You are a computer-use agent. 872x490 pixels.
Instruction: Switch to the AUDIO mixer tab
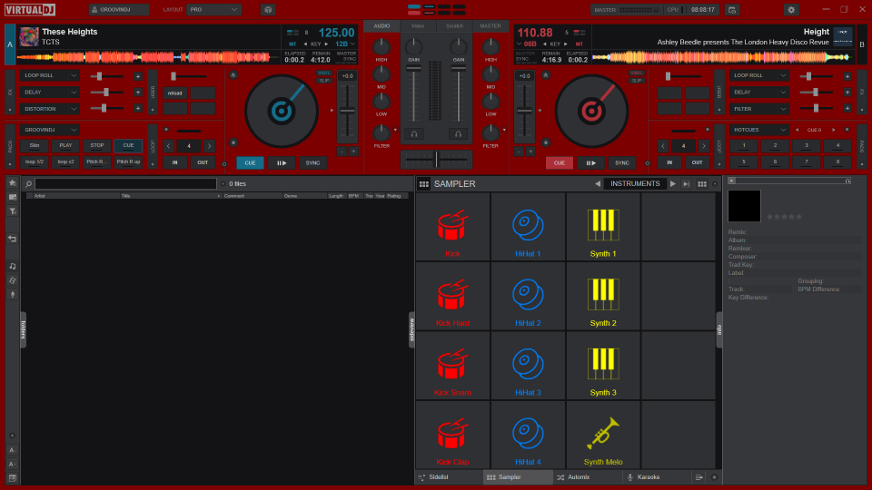pyautogui.click(x=381, y=26)
